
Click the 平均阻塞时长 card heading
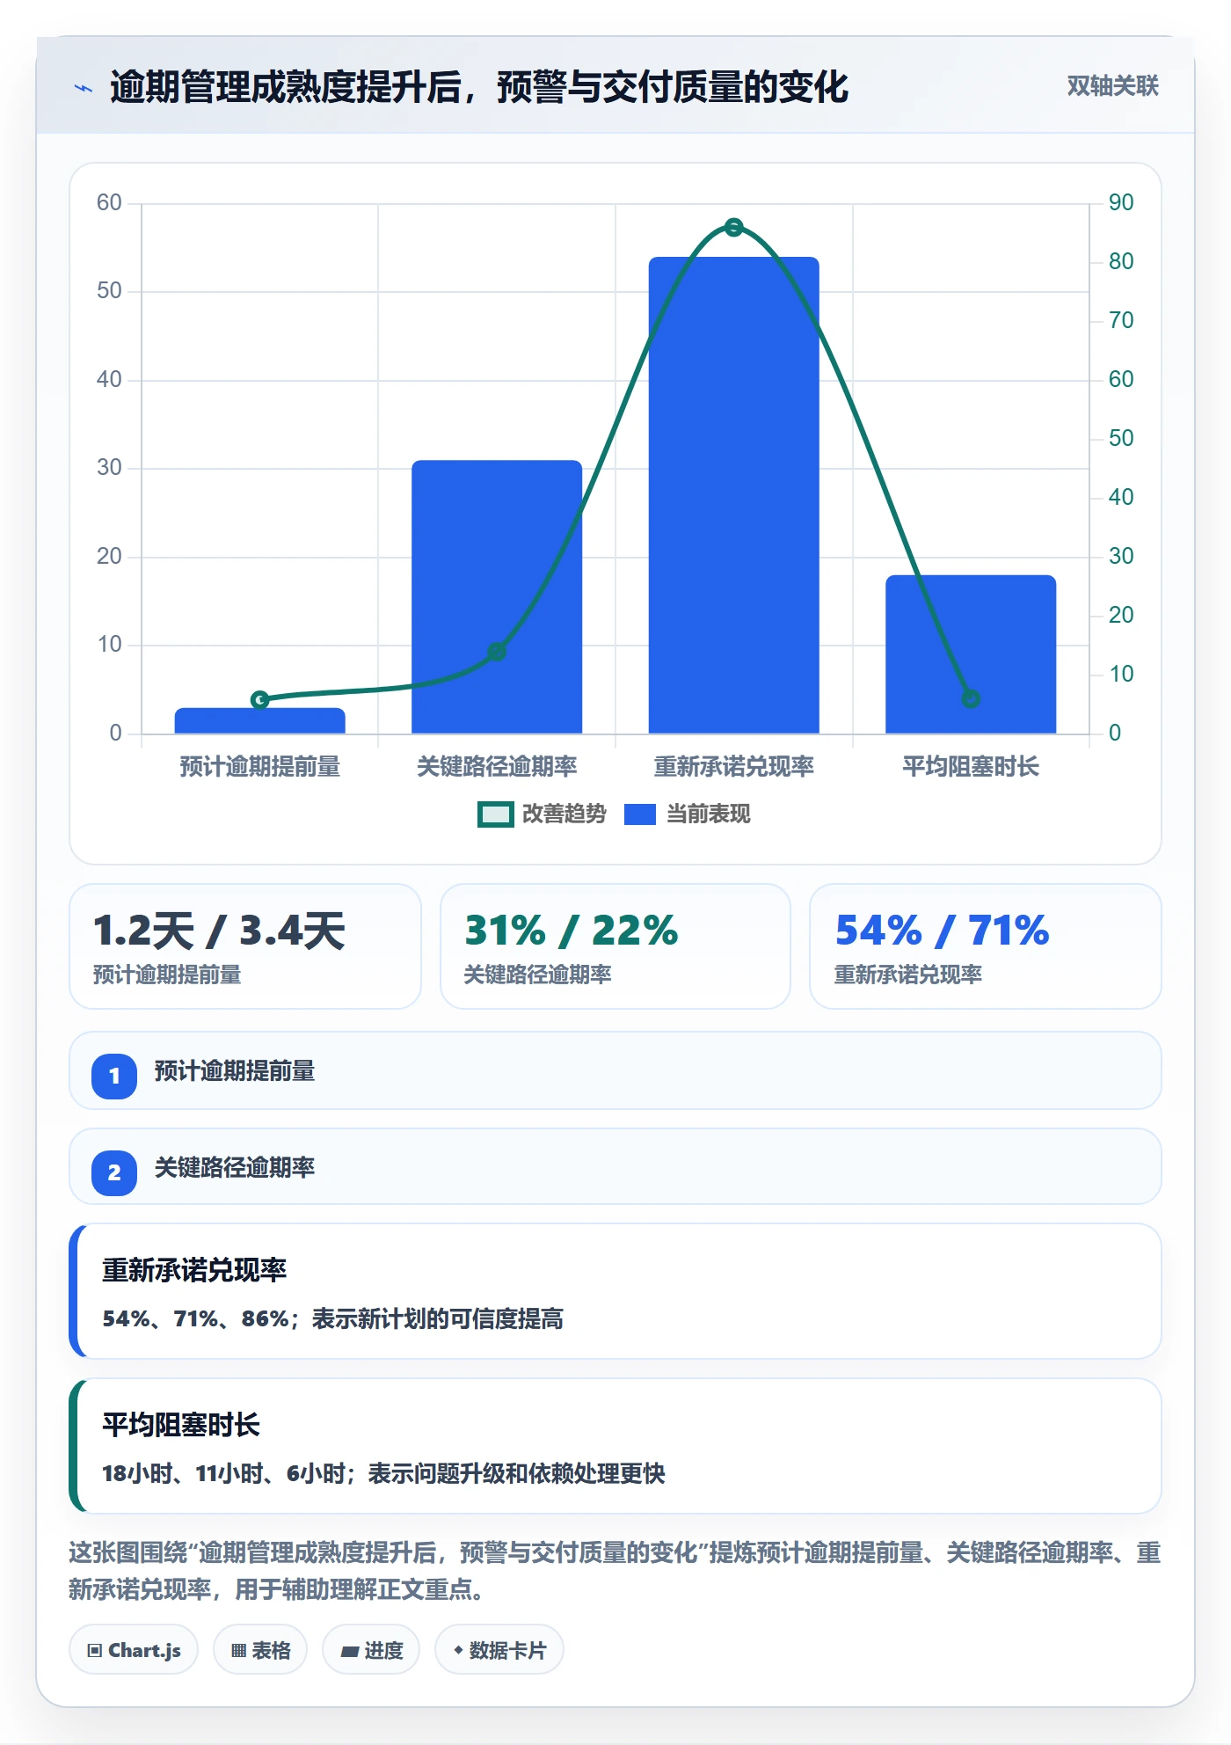181,1425
